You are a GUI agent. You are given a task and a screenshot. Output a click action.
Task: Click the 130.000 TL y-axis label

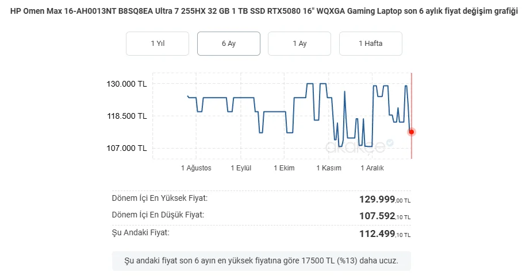126,84
